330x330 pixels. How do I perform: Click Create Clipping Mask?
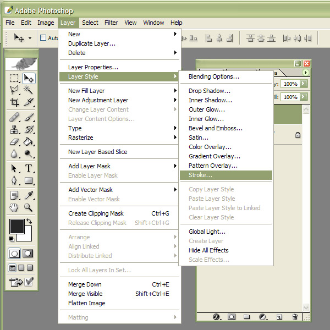pos(119,213)
